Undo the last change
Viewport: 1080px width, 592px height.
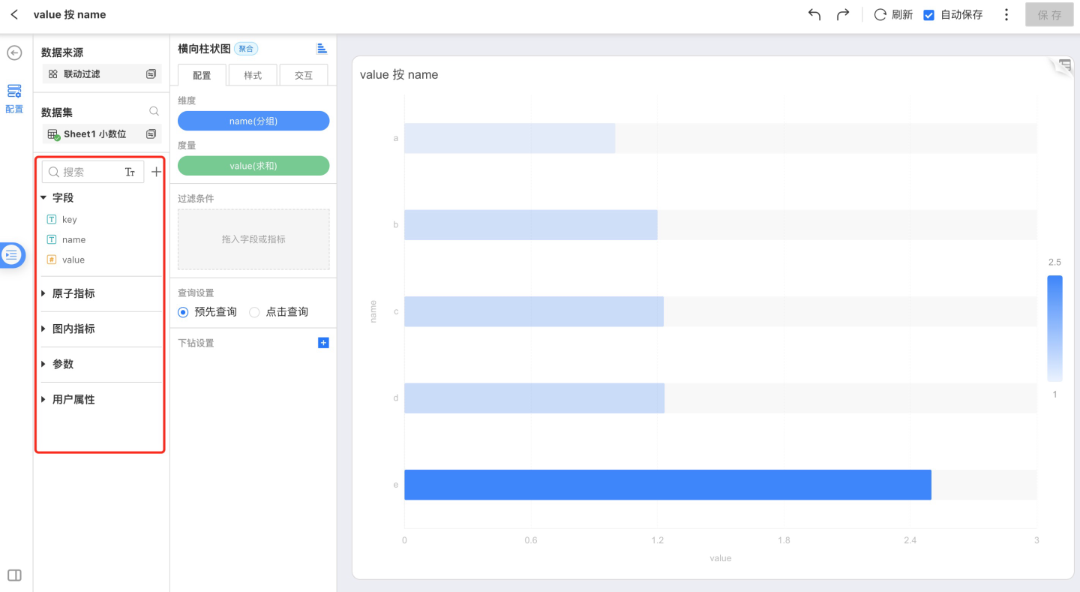point(814,14)
